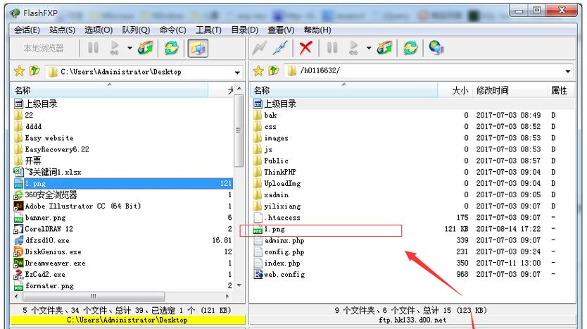
Task: Click local pane parent folder up icon
Action: (34, 70)
